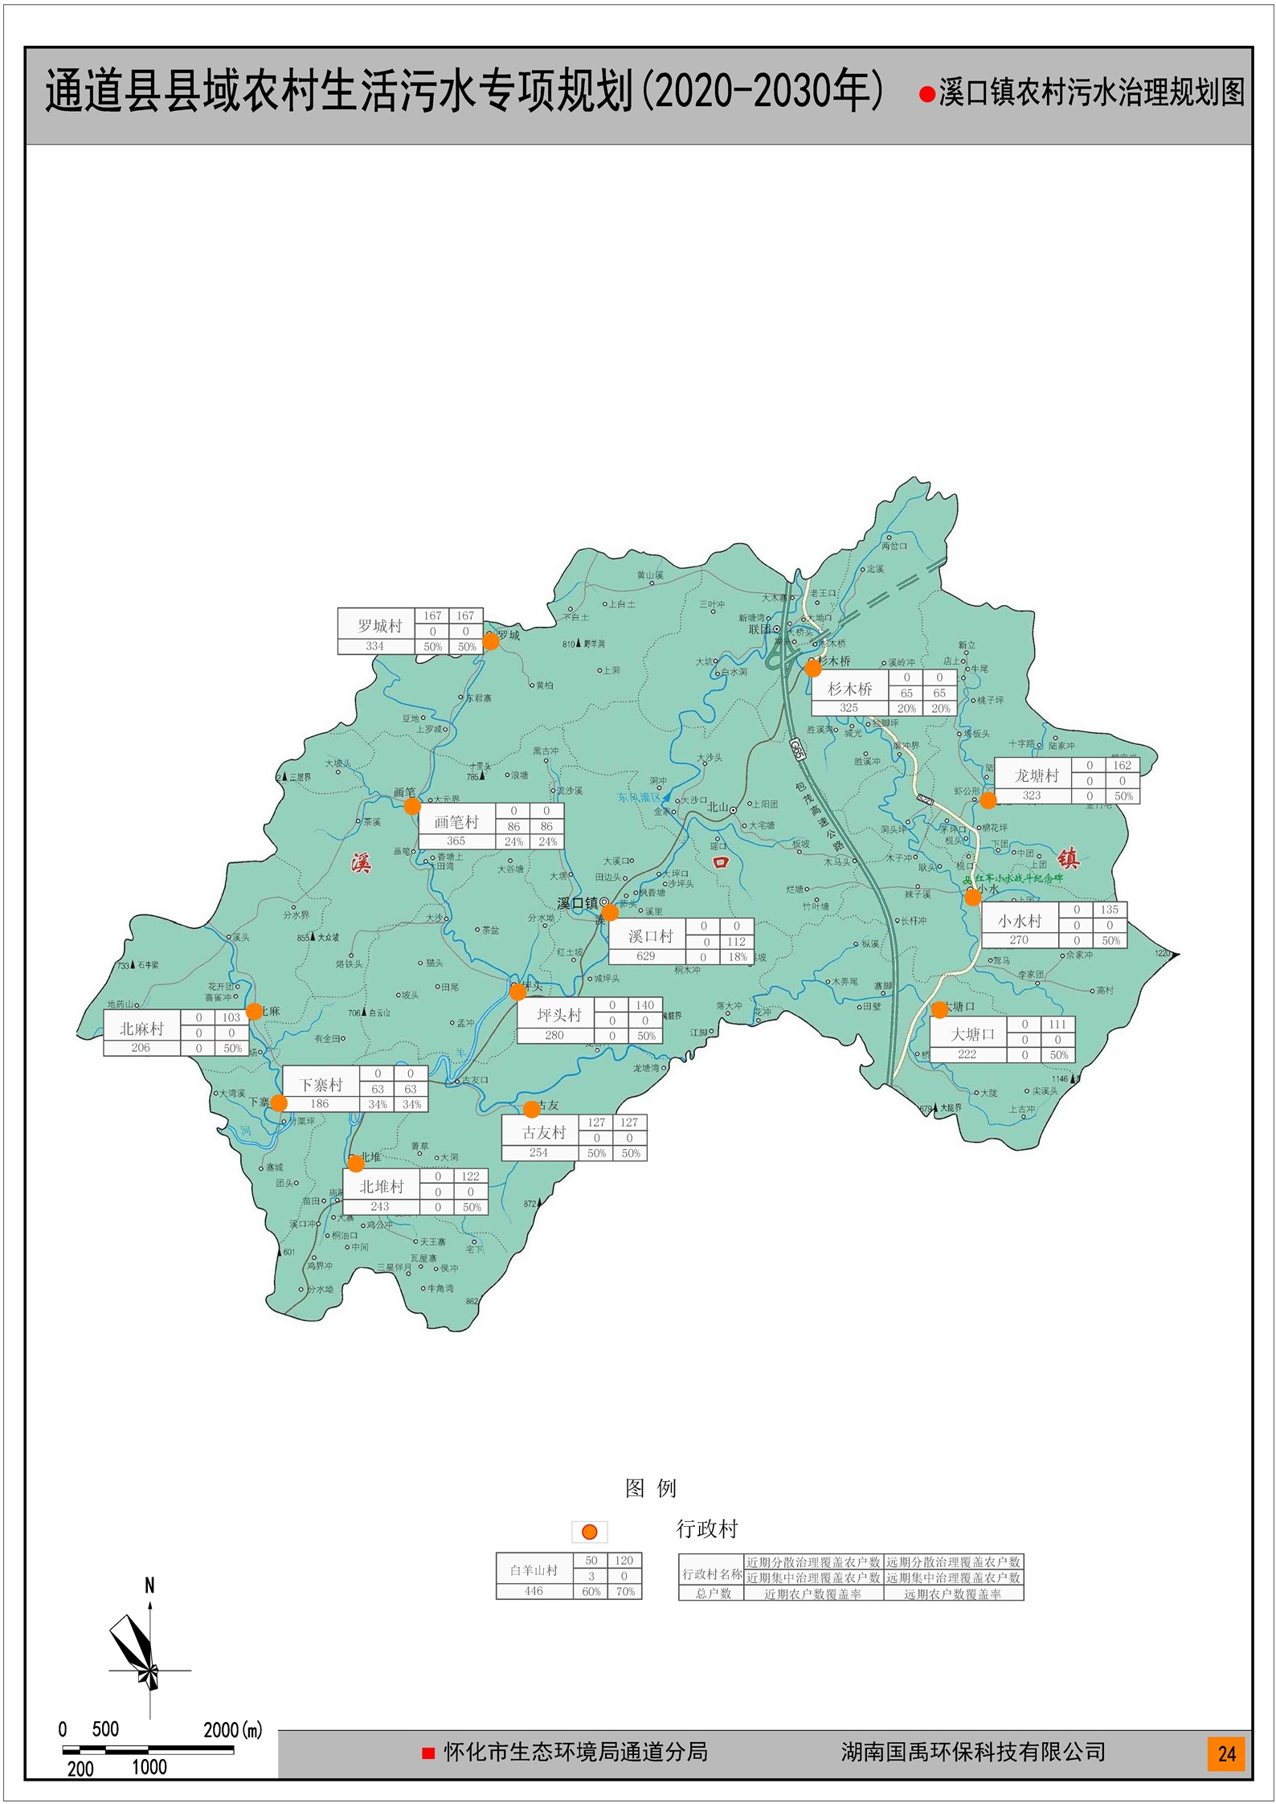Click the orange page number 24 box

(1226, 1753)
